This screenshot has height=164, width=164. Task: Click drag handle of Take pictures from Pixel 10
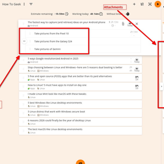click(30, 34)
